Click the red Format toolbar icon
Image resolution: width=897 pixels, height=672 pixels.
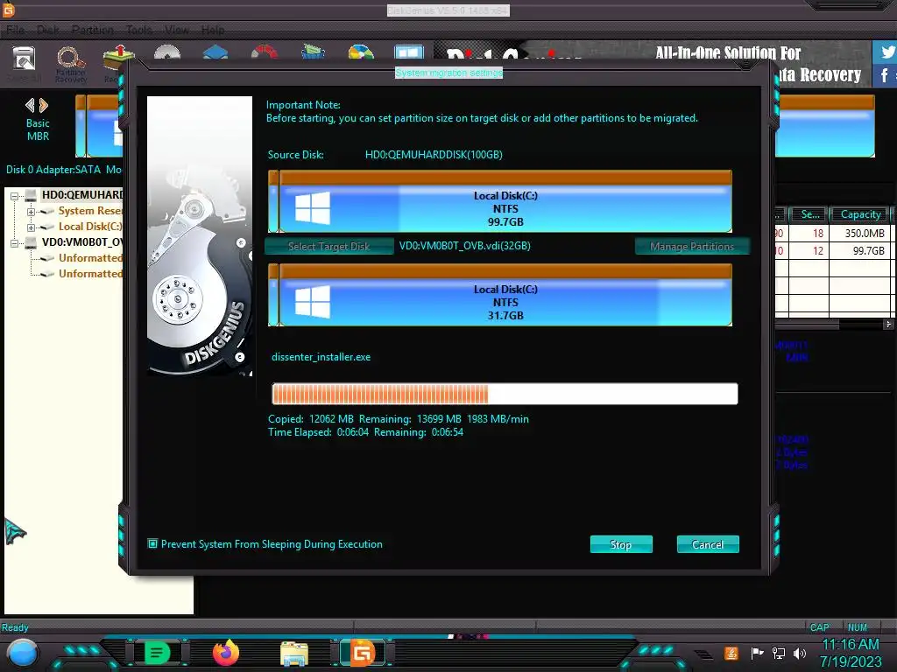tap(265, 52)
